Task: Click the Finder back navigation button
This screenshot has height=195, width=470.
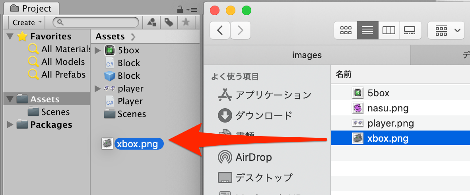Action: pyautogui.click(x=220, y=30)
